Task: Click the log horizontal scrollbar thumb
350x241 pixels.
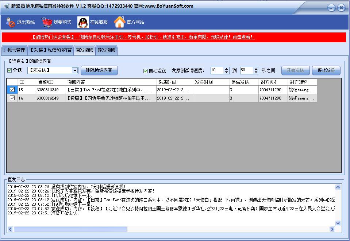Action: coord(70,229)
